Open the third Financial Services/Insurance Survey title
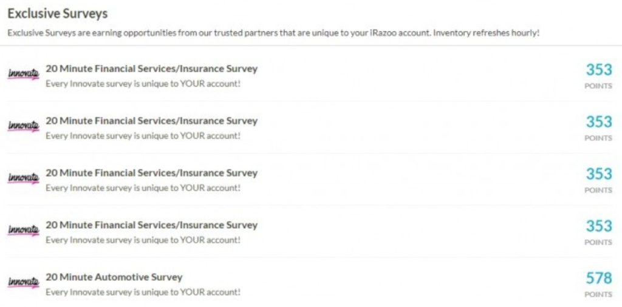The image size is (622, 307). tap(151, 173)
